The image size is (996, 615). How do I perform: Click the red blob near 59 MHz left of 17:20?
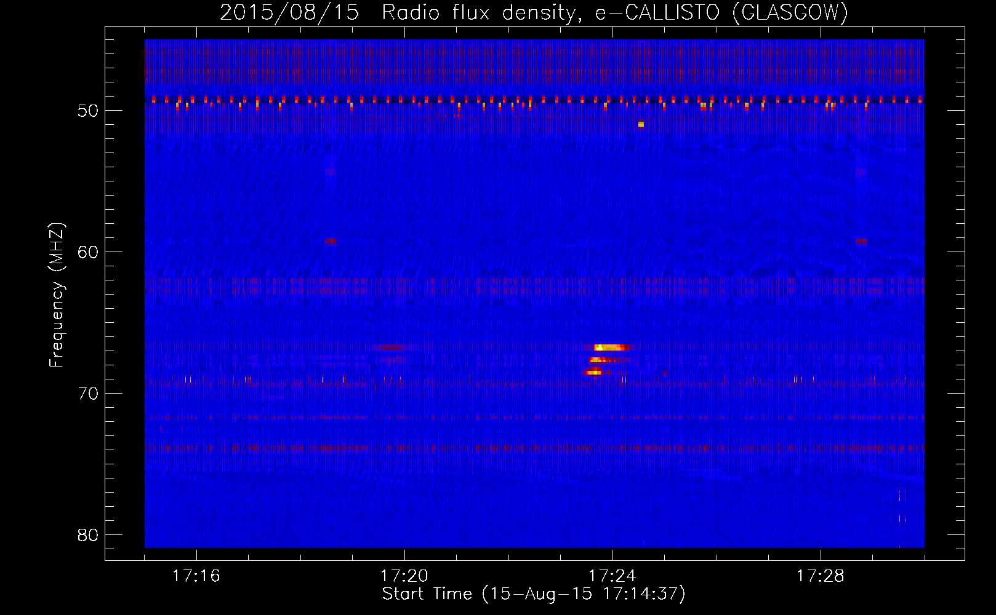(331, 242)
